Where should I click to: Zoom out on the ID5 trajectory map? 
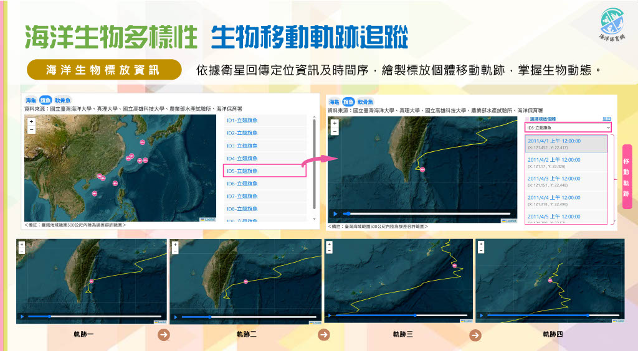point(335,132)
